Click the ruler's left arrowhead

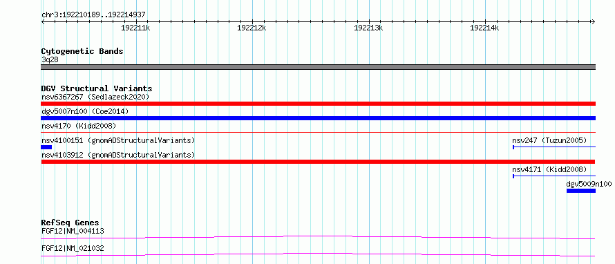[43, 21]
